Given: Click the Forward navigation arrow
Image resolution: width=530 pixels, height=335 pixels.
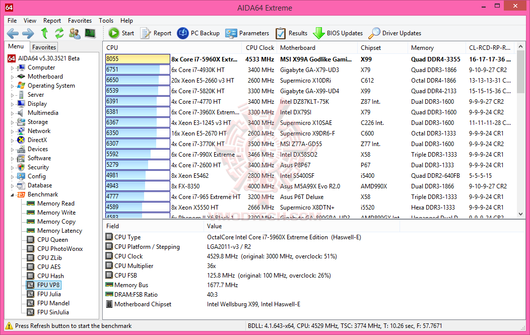Looking at the screenshot, I should tap(28, 33).
